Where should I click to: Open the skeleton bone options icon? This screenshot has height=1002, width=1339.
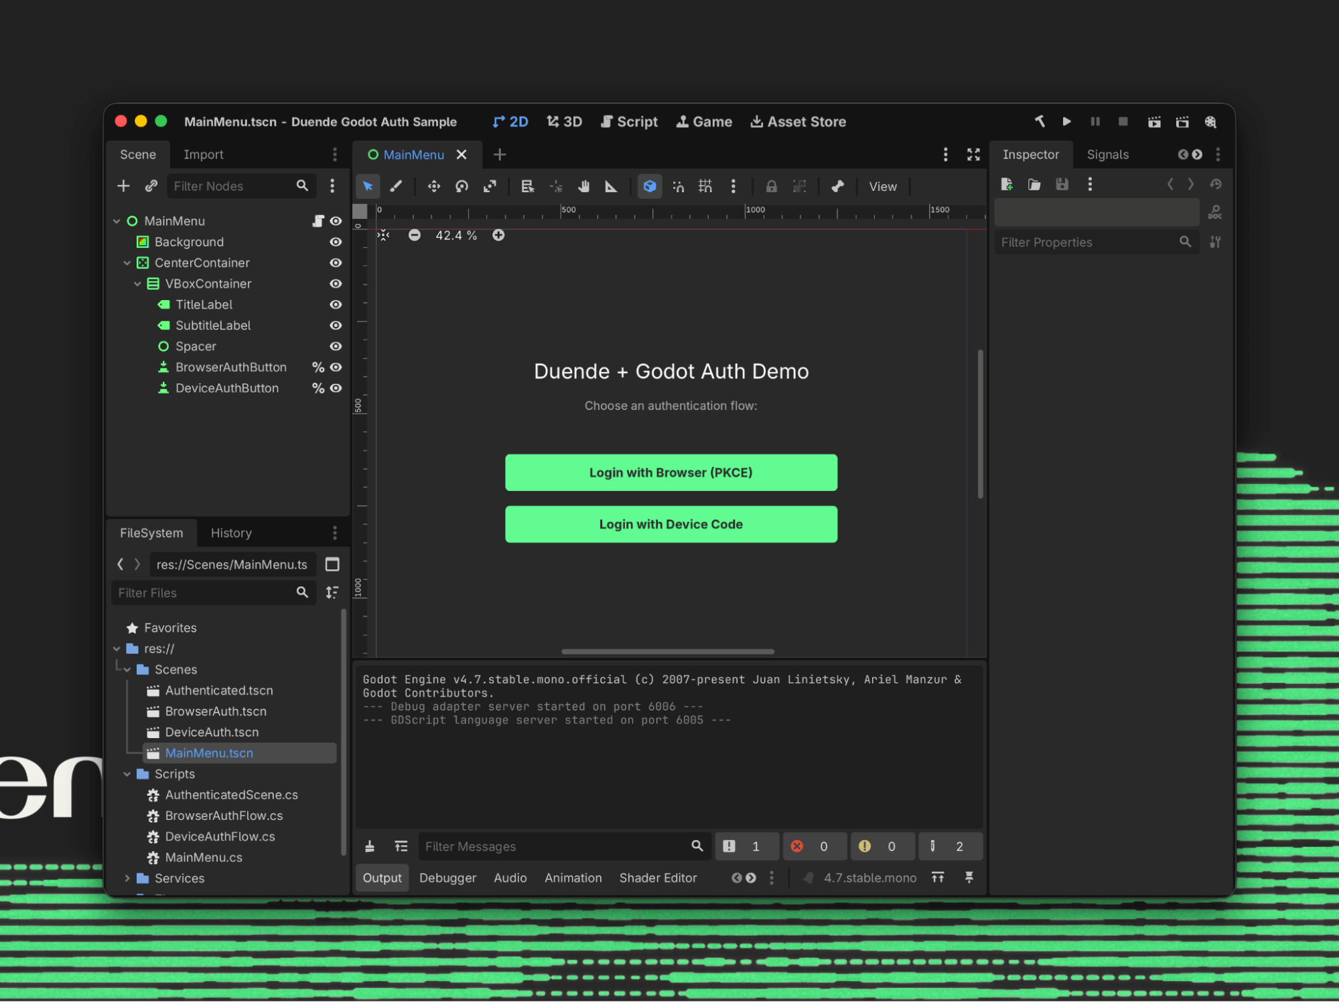pos(837,186)
